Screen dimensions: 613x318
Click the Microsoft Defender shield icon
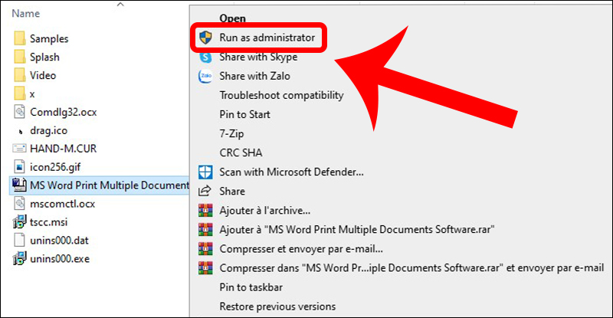coord(205,172)
